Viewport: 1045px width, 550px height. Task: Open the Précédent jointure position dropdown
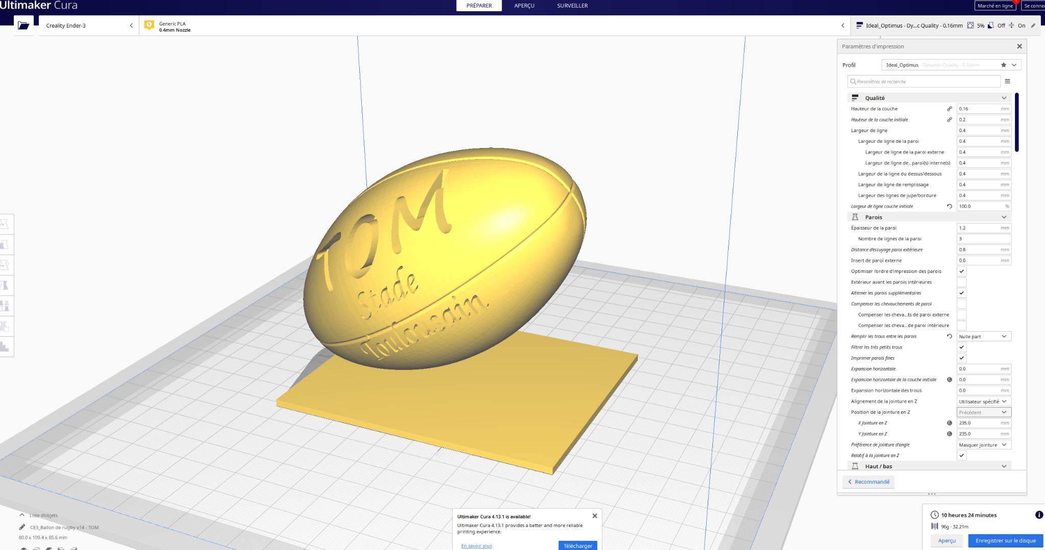(x=984, y=412)
